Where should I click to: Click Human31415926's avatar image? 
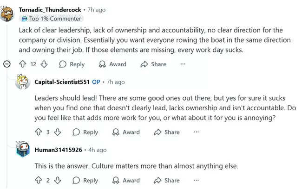(x=22, y=150)
